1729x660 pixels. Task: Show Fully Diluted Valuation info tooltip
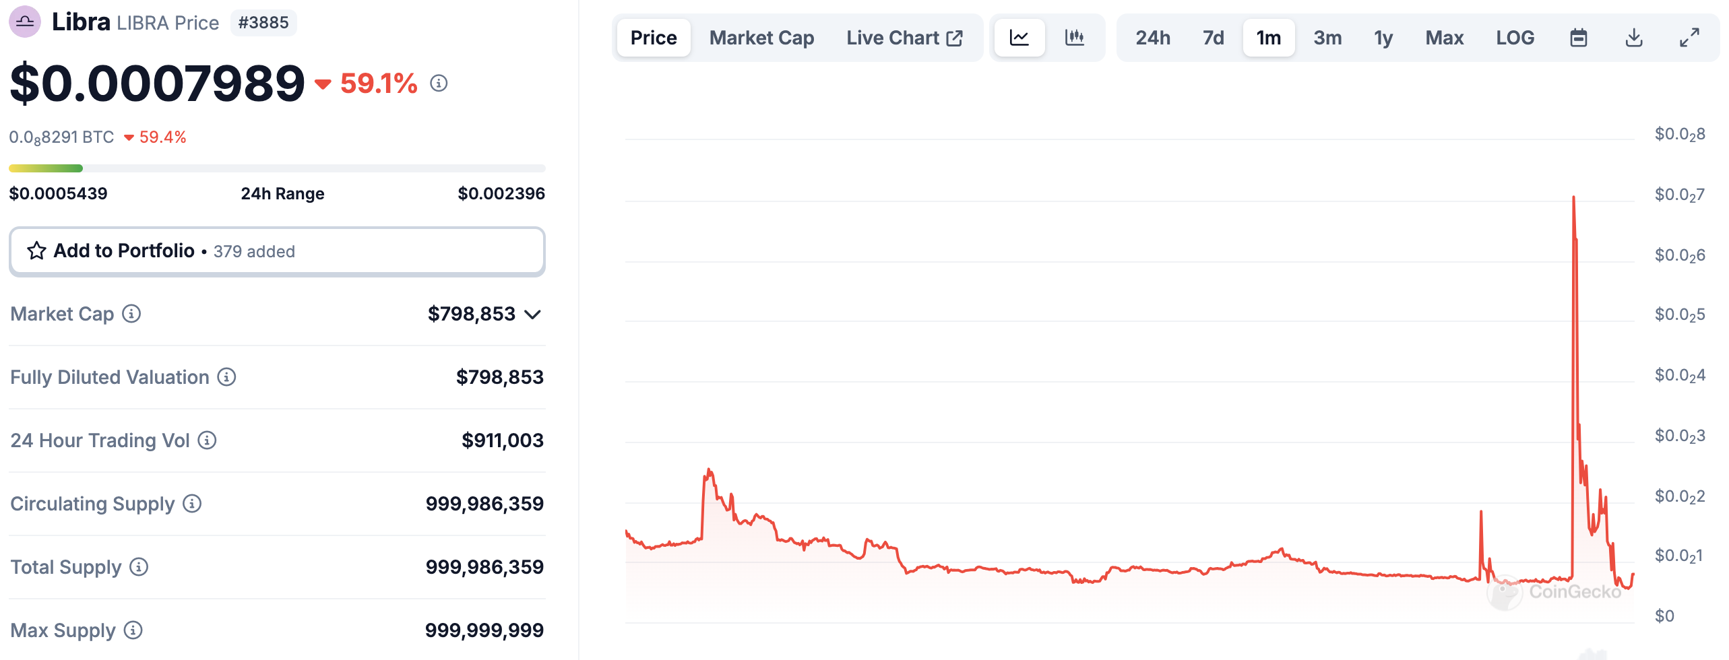[226, 377]
